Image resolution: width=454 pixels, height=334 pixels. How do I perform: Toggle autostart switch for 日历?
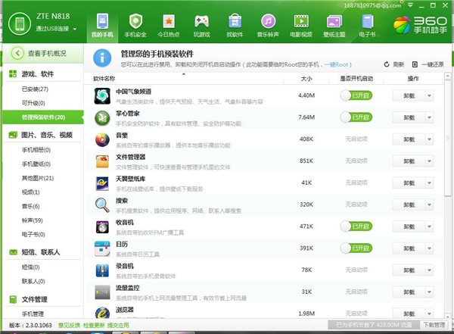356,248
